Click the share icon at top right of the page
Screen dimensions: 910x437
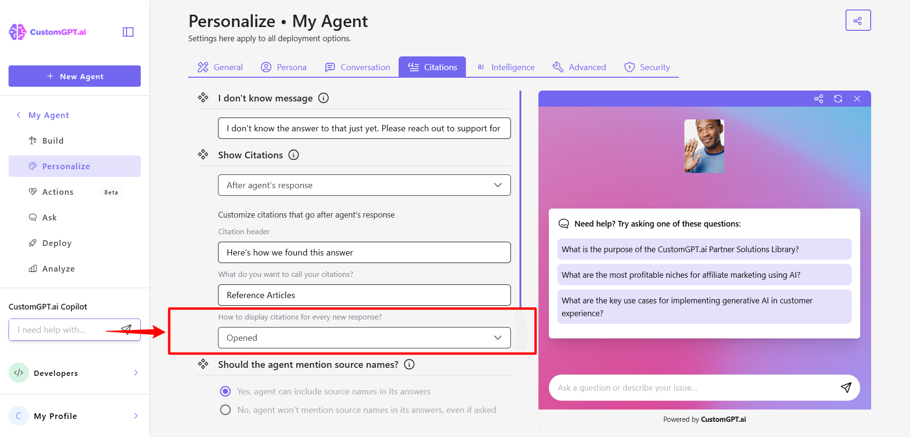pyautogui.click(x=858, y=20)
